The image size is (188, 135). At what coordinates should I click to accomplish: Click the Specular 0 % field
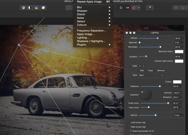pyautogui.click(x=179, y=43)
